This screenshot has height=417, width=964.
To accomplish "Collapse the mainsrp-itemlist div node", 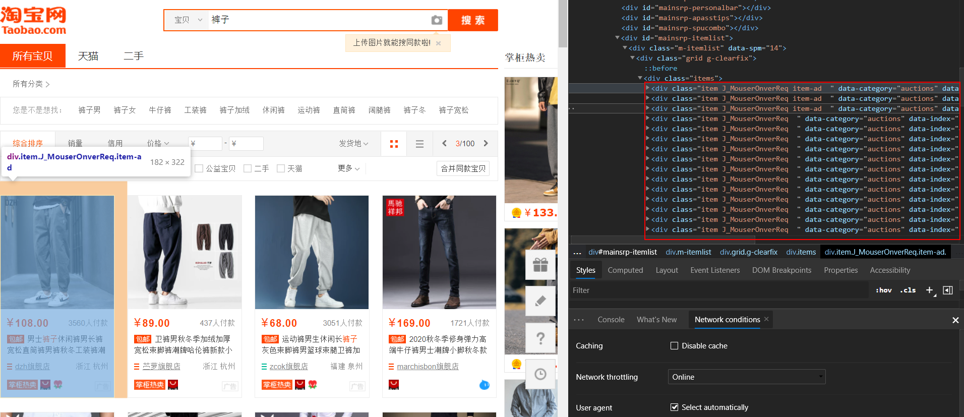I will click(x=618, y=38).
